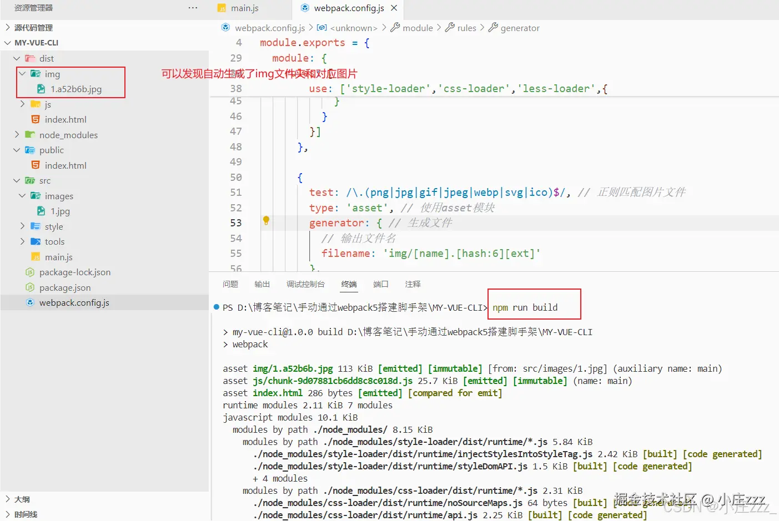Select the webpack.config.js editor tab

[x=349, y=8]
